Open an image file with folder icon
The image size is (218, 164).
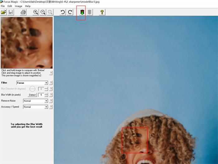click(3, 12)
